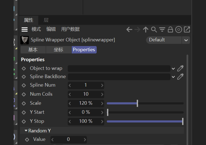The height and width of the screenshot is (145, 206).
Task: Open attributes in new manager window icon
Action: 187,29
